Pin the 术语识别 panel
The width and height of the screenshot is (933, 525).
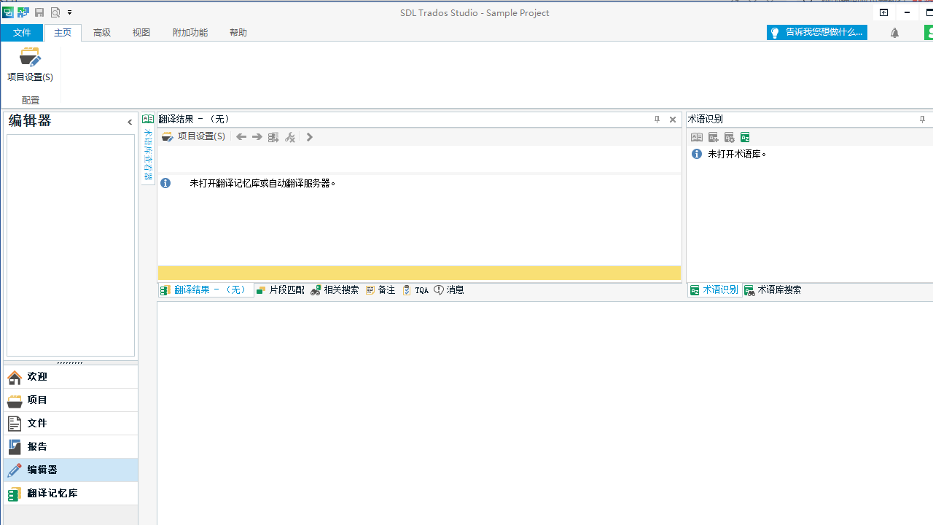coord(922,119)
